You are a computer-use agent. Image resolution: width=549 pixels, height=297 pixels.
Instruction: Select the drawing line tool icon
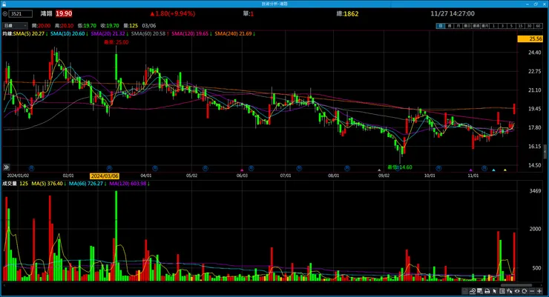pyautogui.click(x=510, y=291)
